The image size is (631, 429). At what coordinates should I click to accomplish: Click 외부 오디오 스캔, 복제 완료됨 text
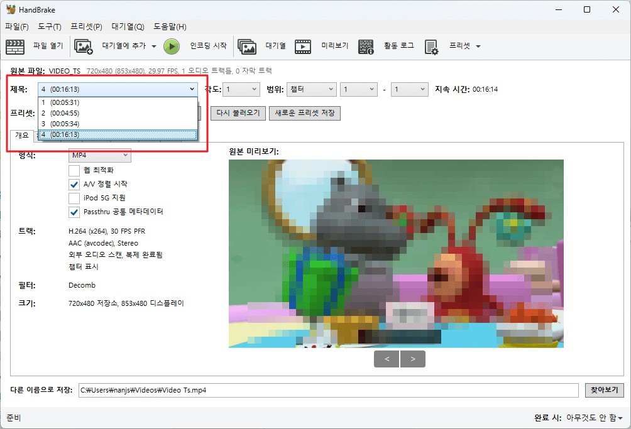pos(116,255)
